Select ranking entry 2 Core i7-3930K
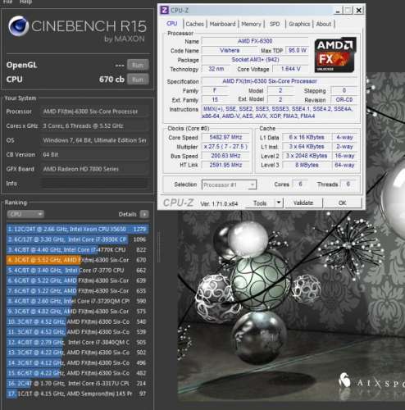The width and height of the screenshot is (405, 410). pyautogui.click(x=78, y=239)
